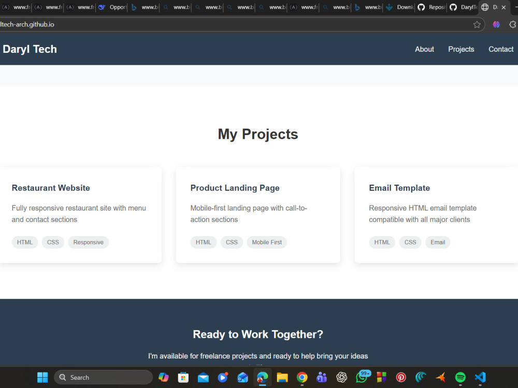Open Microsoft Store from the taskbar

pos(183,377)
